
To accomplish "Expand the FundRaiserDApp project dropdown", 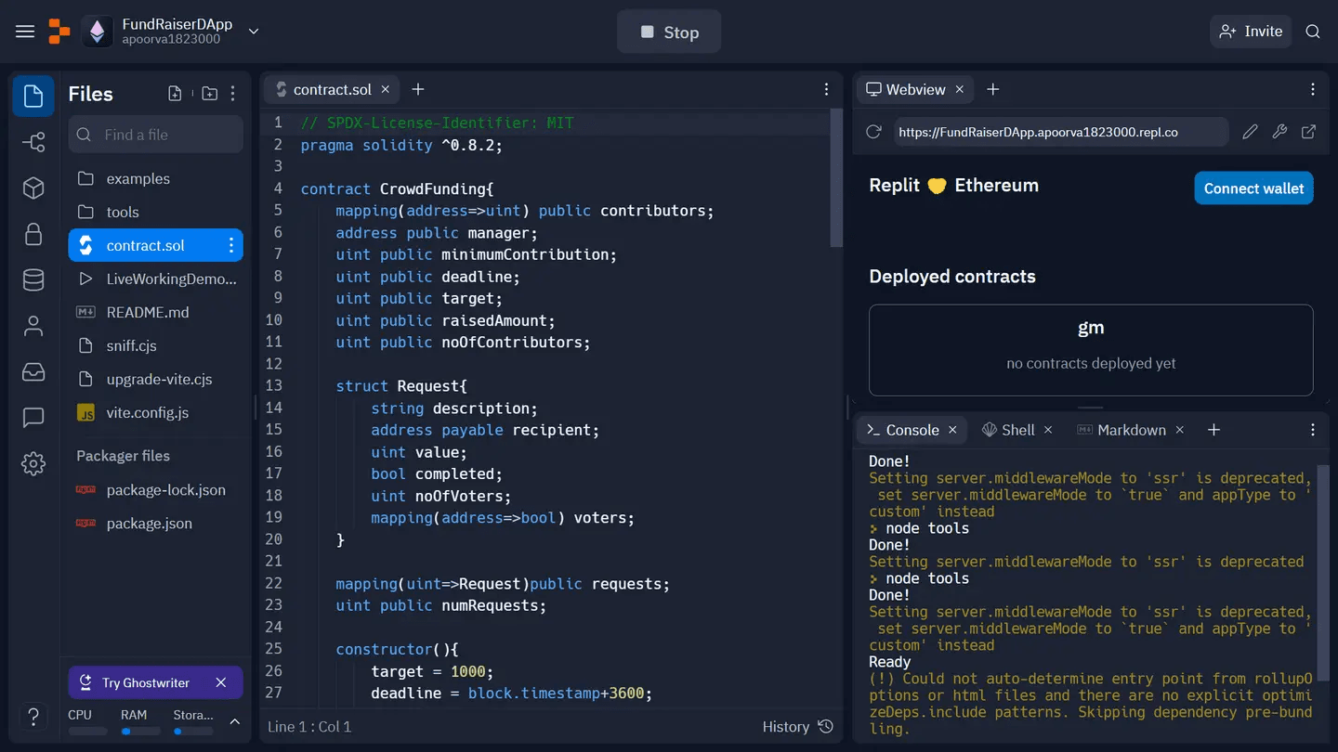I will pyautogui.click(x=254, y=32).
